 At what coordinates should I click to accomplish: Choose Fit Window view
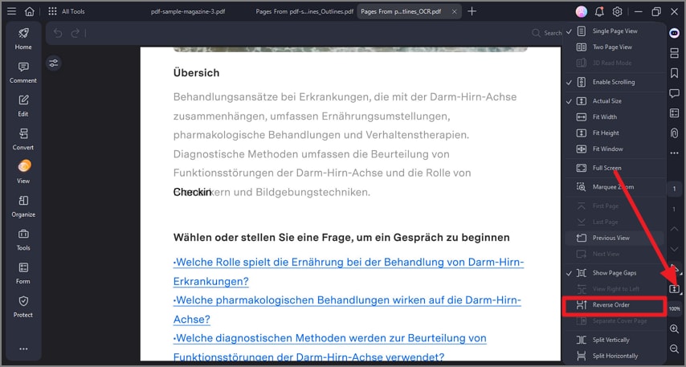pos(615,149)
